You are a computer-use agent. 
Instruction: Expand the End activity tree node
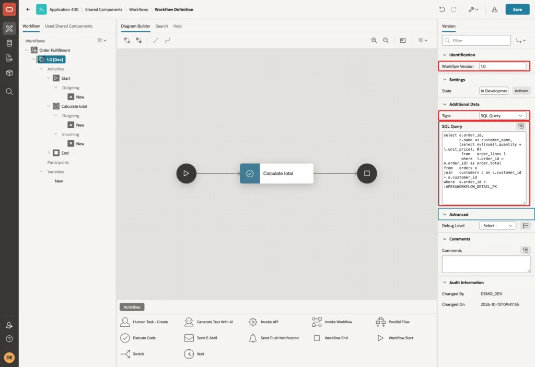49,153
